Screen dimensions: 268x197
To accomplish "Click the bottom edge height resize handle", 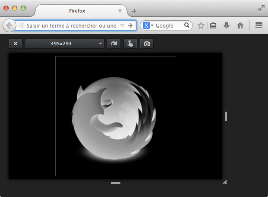I will click(x=116, y=183).
